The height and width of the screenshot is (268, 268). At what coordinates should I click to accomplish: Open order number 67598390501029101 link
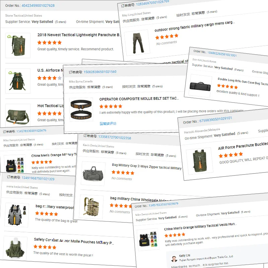click(x=215, y=120)
